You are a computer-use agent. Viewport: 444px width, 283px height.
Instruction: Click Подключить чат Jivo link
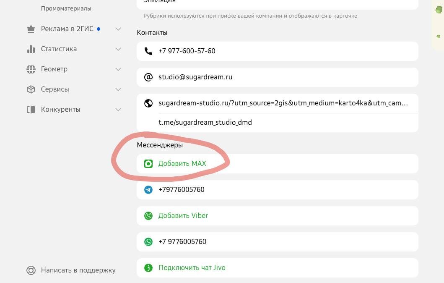[192, 268]
